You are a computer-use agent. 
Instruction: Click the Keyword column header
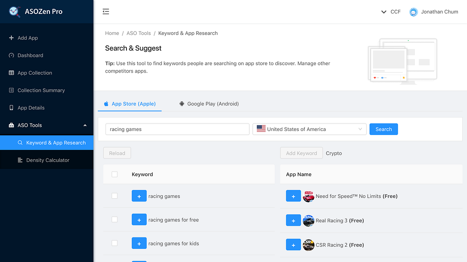pos(142,174)
